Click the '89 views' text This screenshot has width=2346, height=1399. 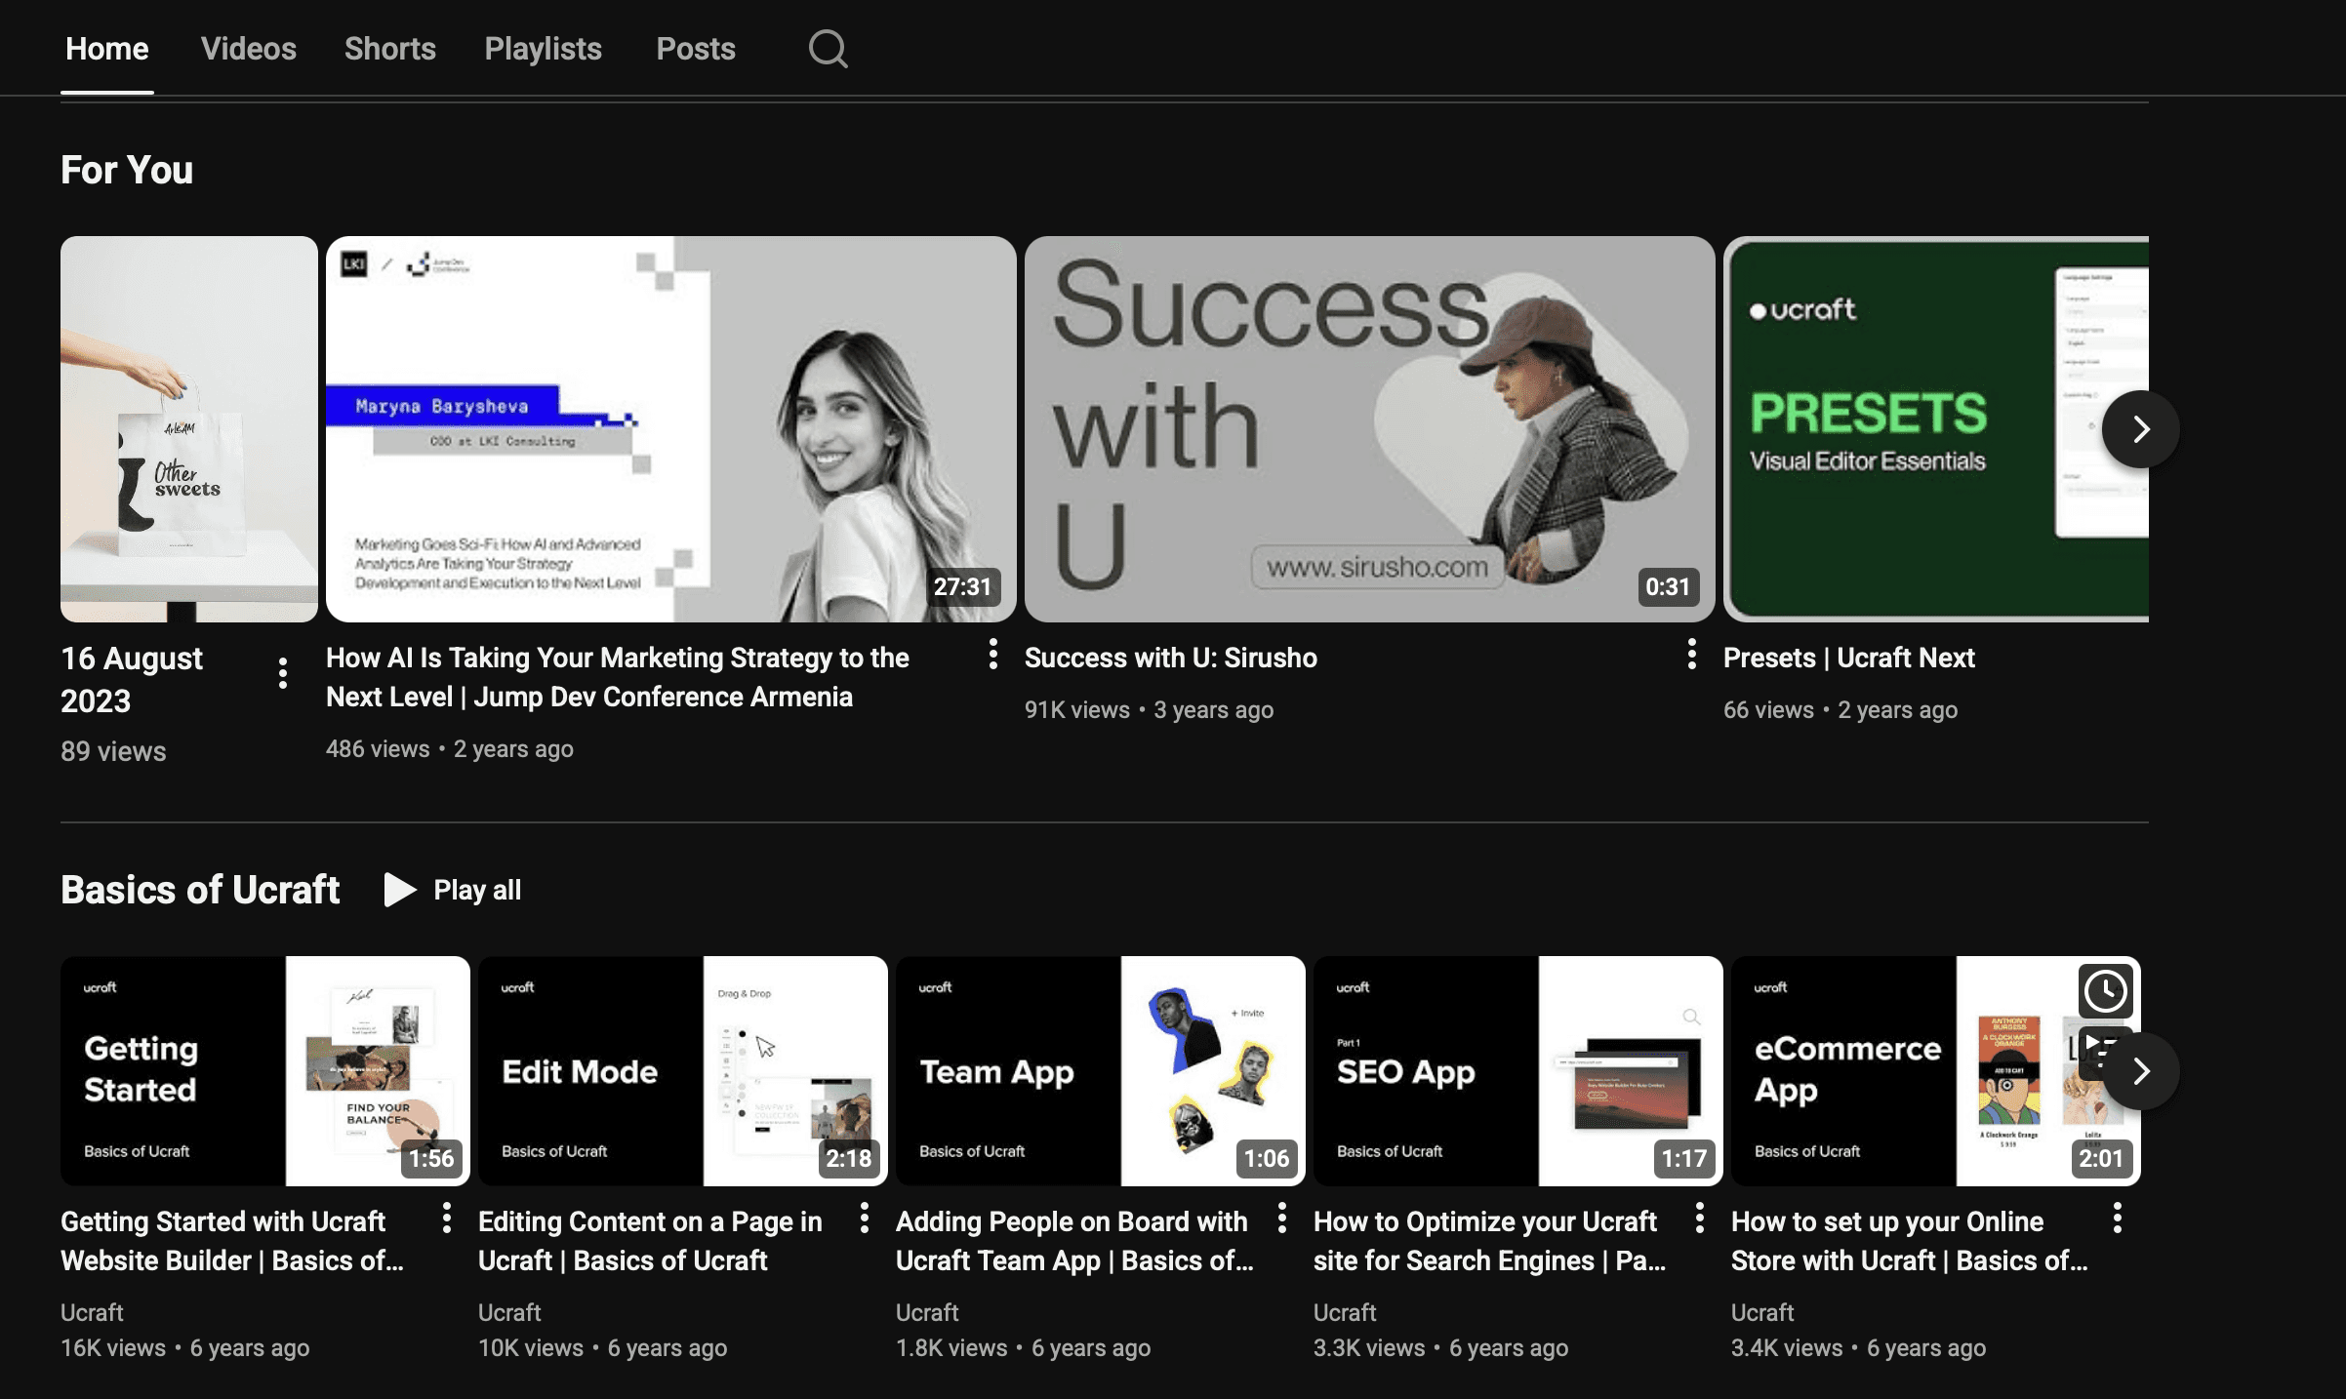(x=113, y=751)
